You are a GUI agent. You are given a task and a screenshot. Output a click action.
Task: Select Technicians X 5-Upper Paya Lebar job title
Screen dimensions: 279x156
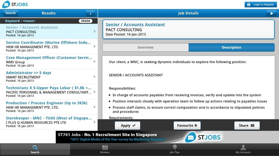coord(48,88)
